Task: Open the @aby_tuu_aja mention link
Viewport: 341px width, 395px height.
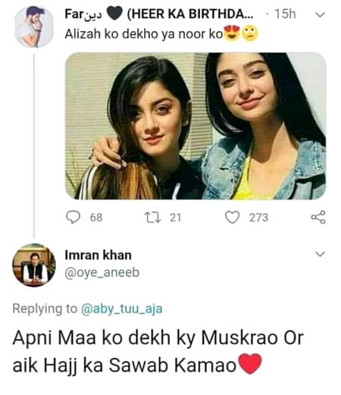Action: tap(121, 309)
